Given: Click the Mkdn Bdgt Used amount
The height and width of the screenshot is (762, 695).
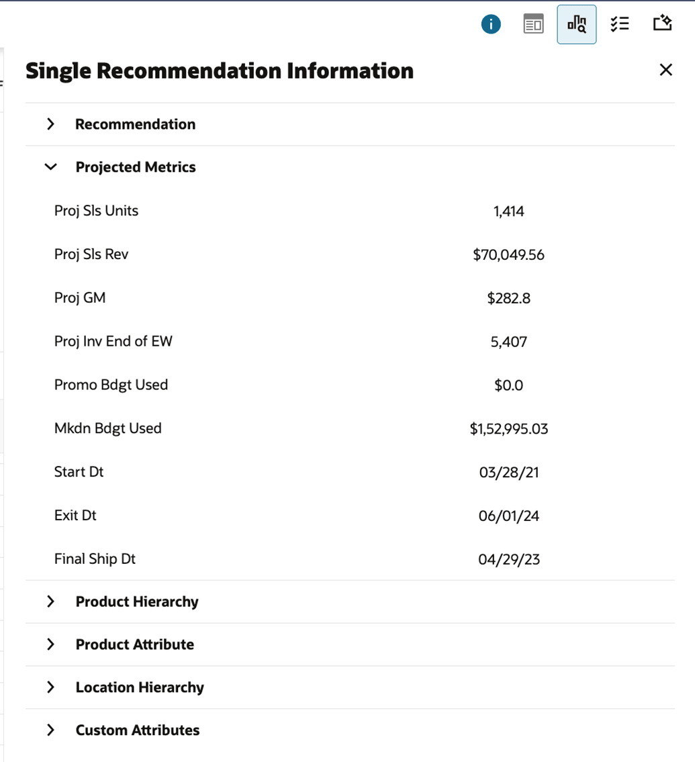Looking at the screenshot, I should point(509,428).
